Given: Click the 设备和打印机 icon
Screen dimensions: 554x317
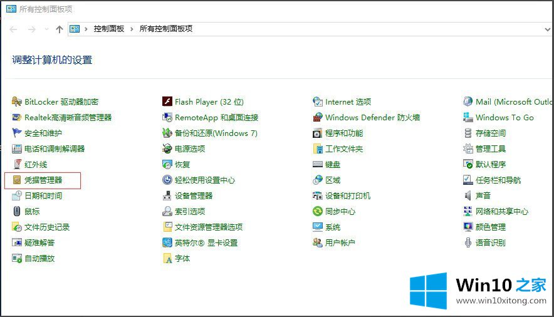Looking at the screenshot, I should [x=318, y=195].
